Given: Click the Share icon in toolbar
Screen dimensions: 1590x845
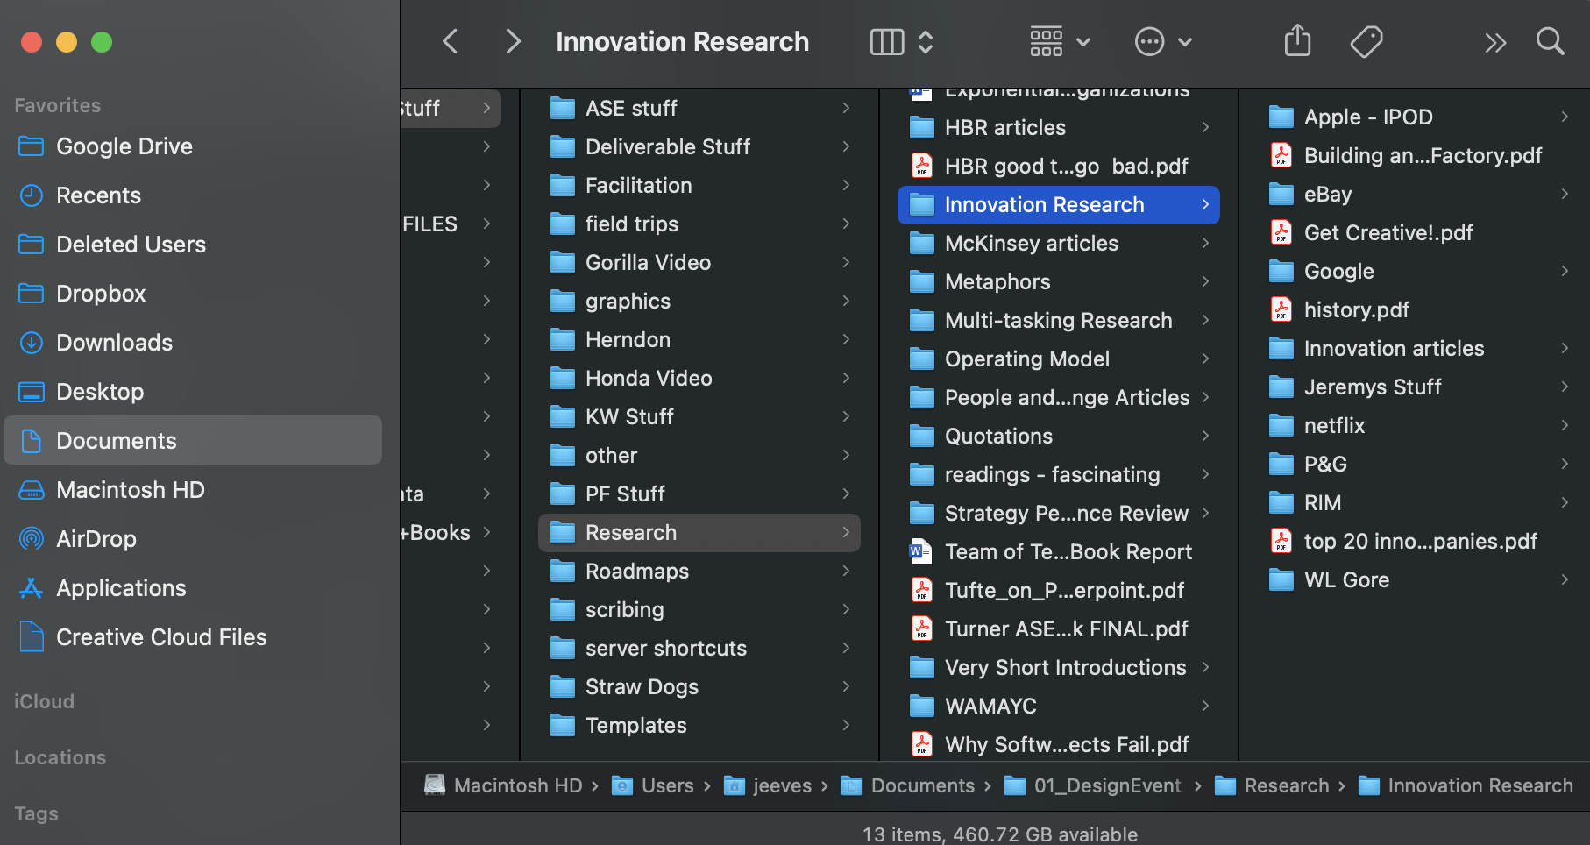Looking at the screenshot, I should coord(1297,40).
